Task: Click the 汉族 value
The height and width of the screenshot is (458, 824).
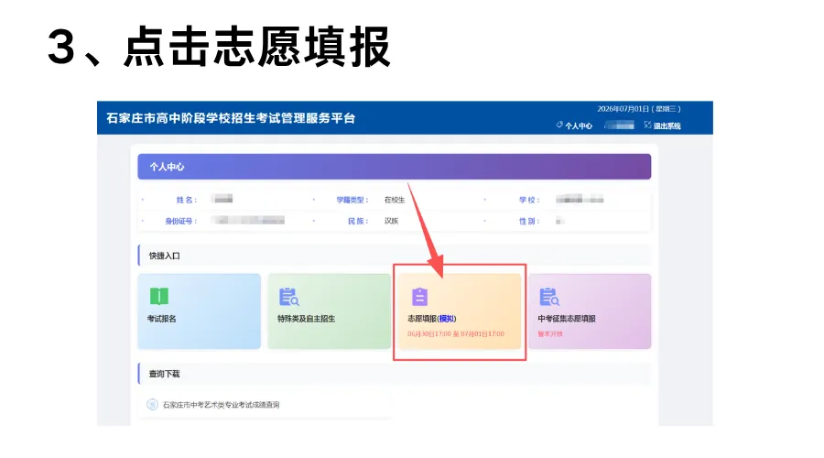Action: tap(392, 221)
